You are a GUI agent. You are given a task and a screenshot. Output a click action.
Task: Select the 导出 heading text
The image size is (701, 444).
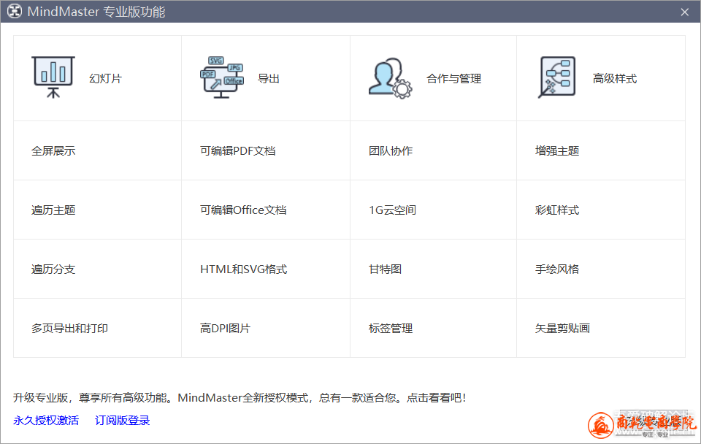(x=269, y=79)
